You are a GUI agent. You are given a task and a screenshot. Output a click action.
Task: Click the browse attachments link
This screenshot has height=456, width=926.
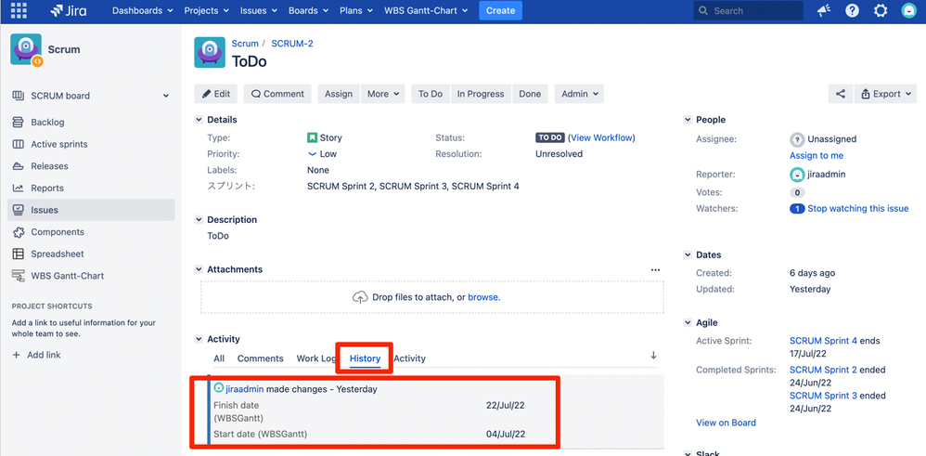pyautogui.click(x=483, y=297)
